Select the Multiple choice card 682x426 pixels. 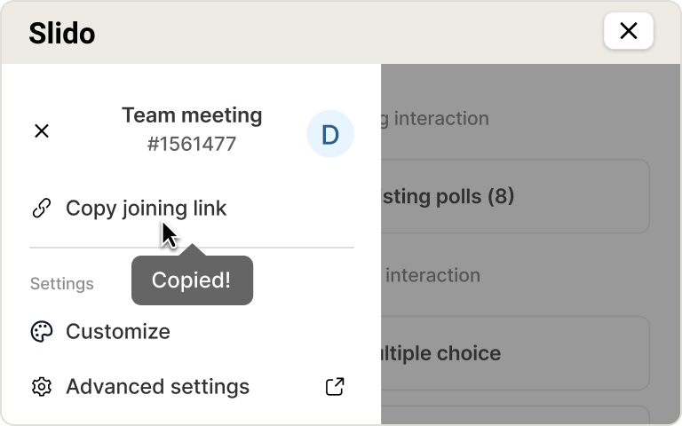[x=515, y=353]
